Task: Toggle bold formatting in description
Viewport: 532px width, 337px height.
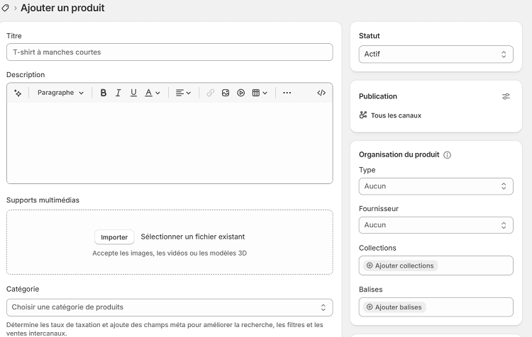Action: pos(104,93)
